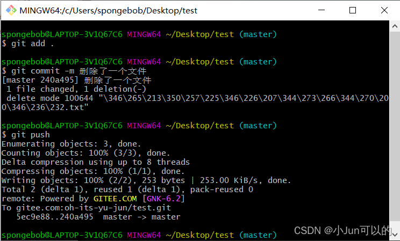This screenshot has width=400, height=241.
Task: Click the yellow 'GITEE.COM' text
Action: pos(115,199)
